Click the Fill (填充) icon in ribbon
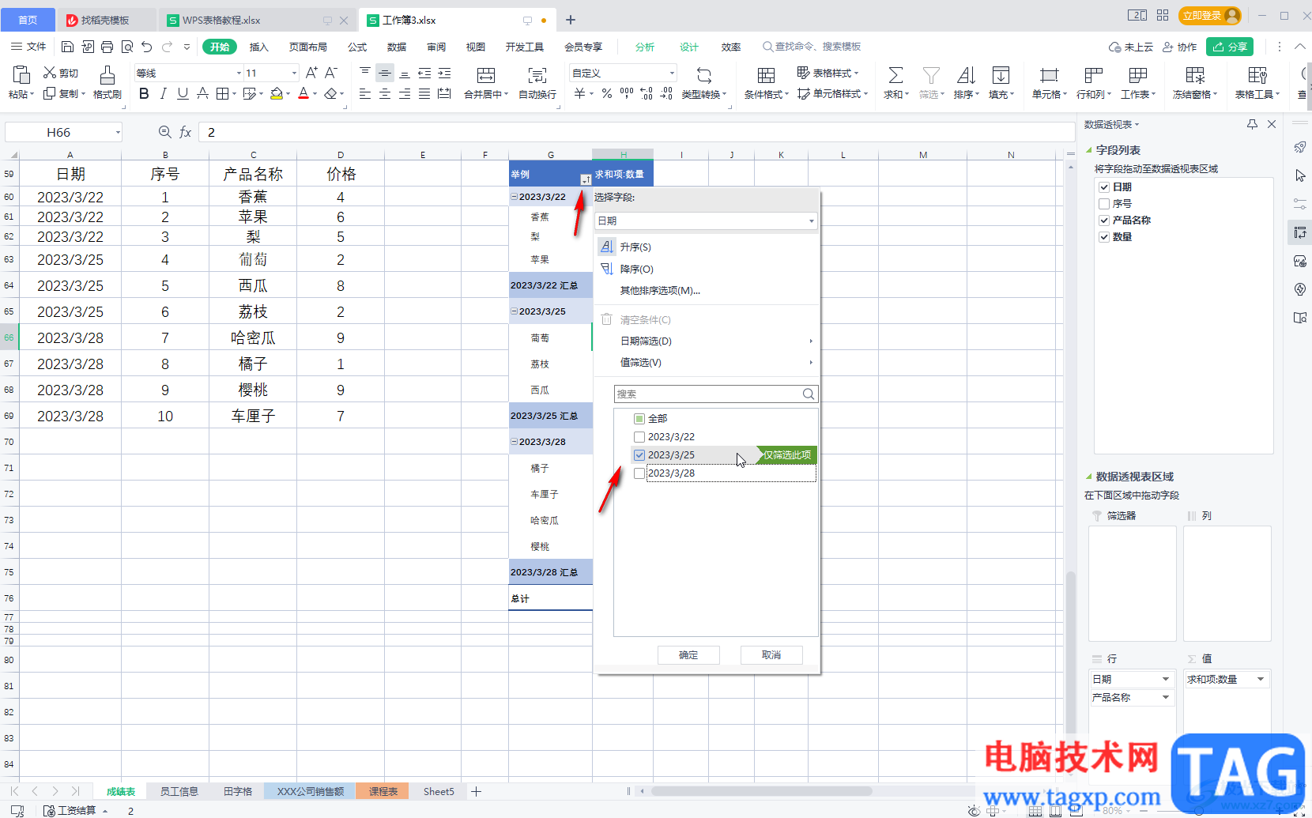The height and width of the screenshot is (818, 1312). pos(1001,75)
